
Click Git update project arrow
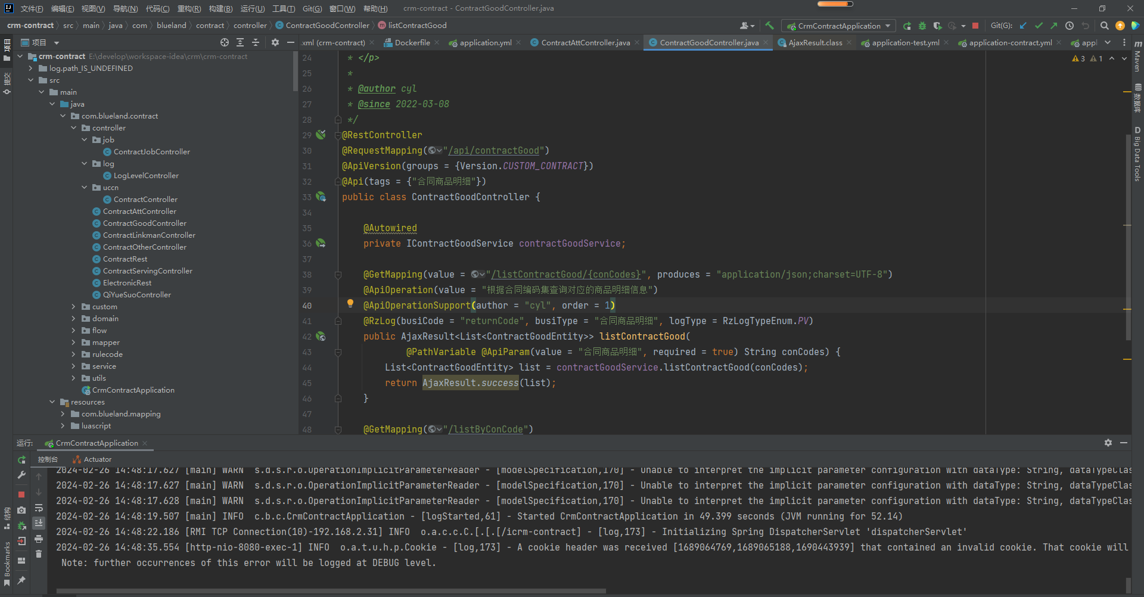click(1023, 26)
